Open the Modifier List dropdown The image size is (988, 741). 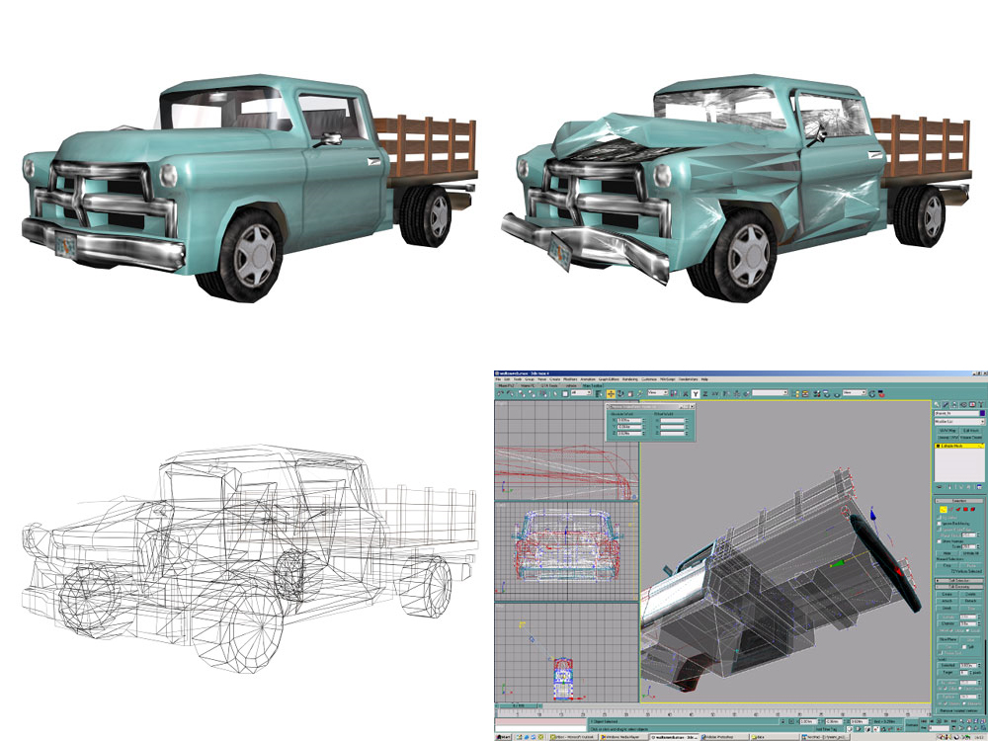pyautogui.click(x=959, y=422)
